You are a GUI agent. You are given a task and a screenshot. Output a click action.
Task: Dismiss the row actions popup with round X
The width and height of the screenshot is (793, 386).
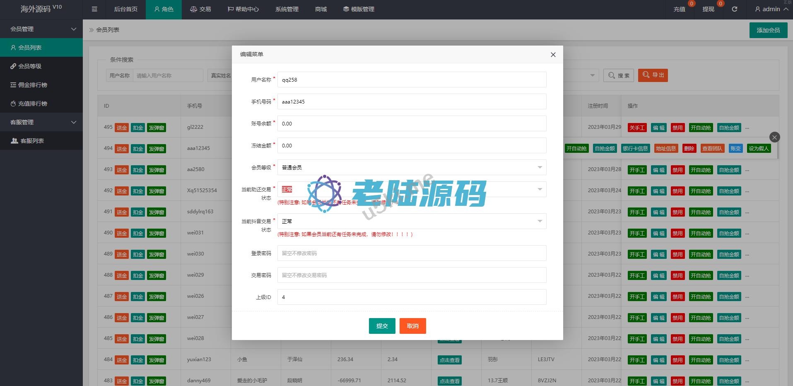click(774, 137)
